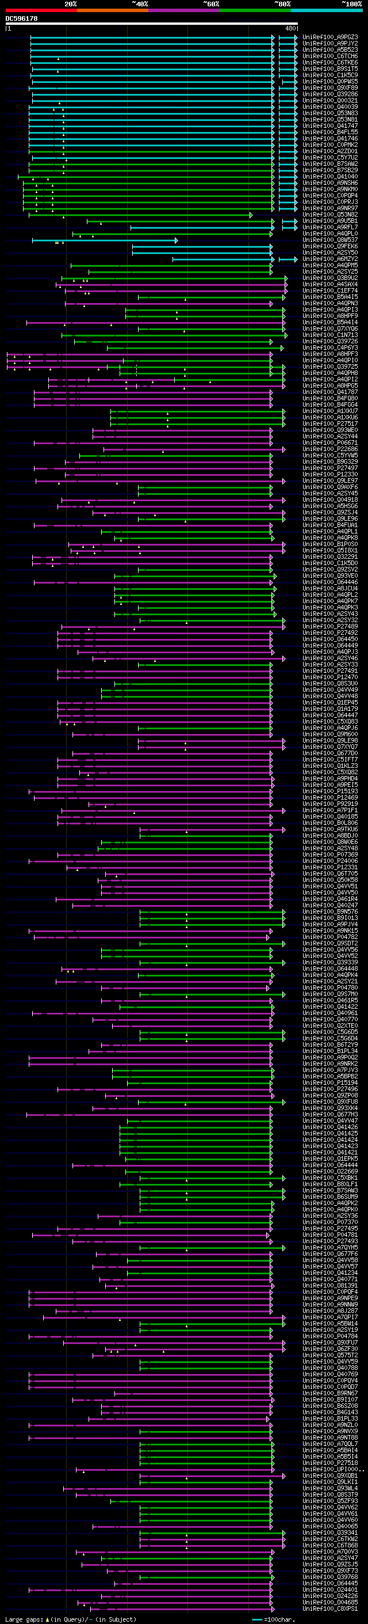Viewport: 368px width, 1624px height.
Task: Select the UniRef100_Q9LE97 label
Action: [330, 480]
